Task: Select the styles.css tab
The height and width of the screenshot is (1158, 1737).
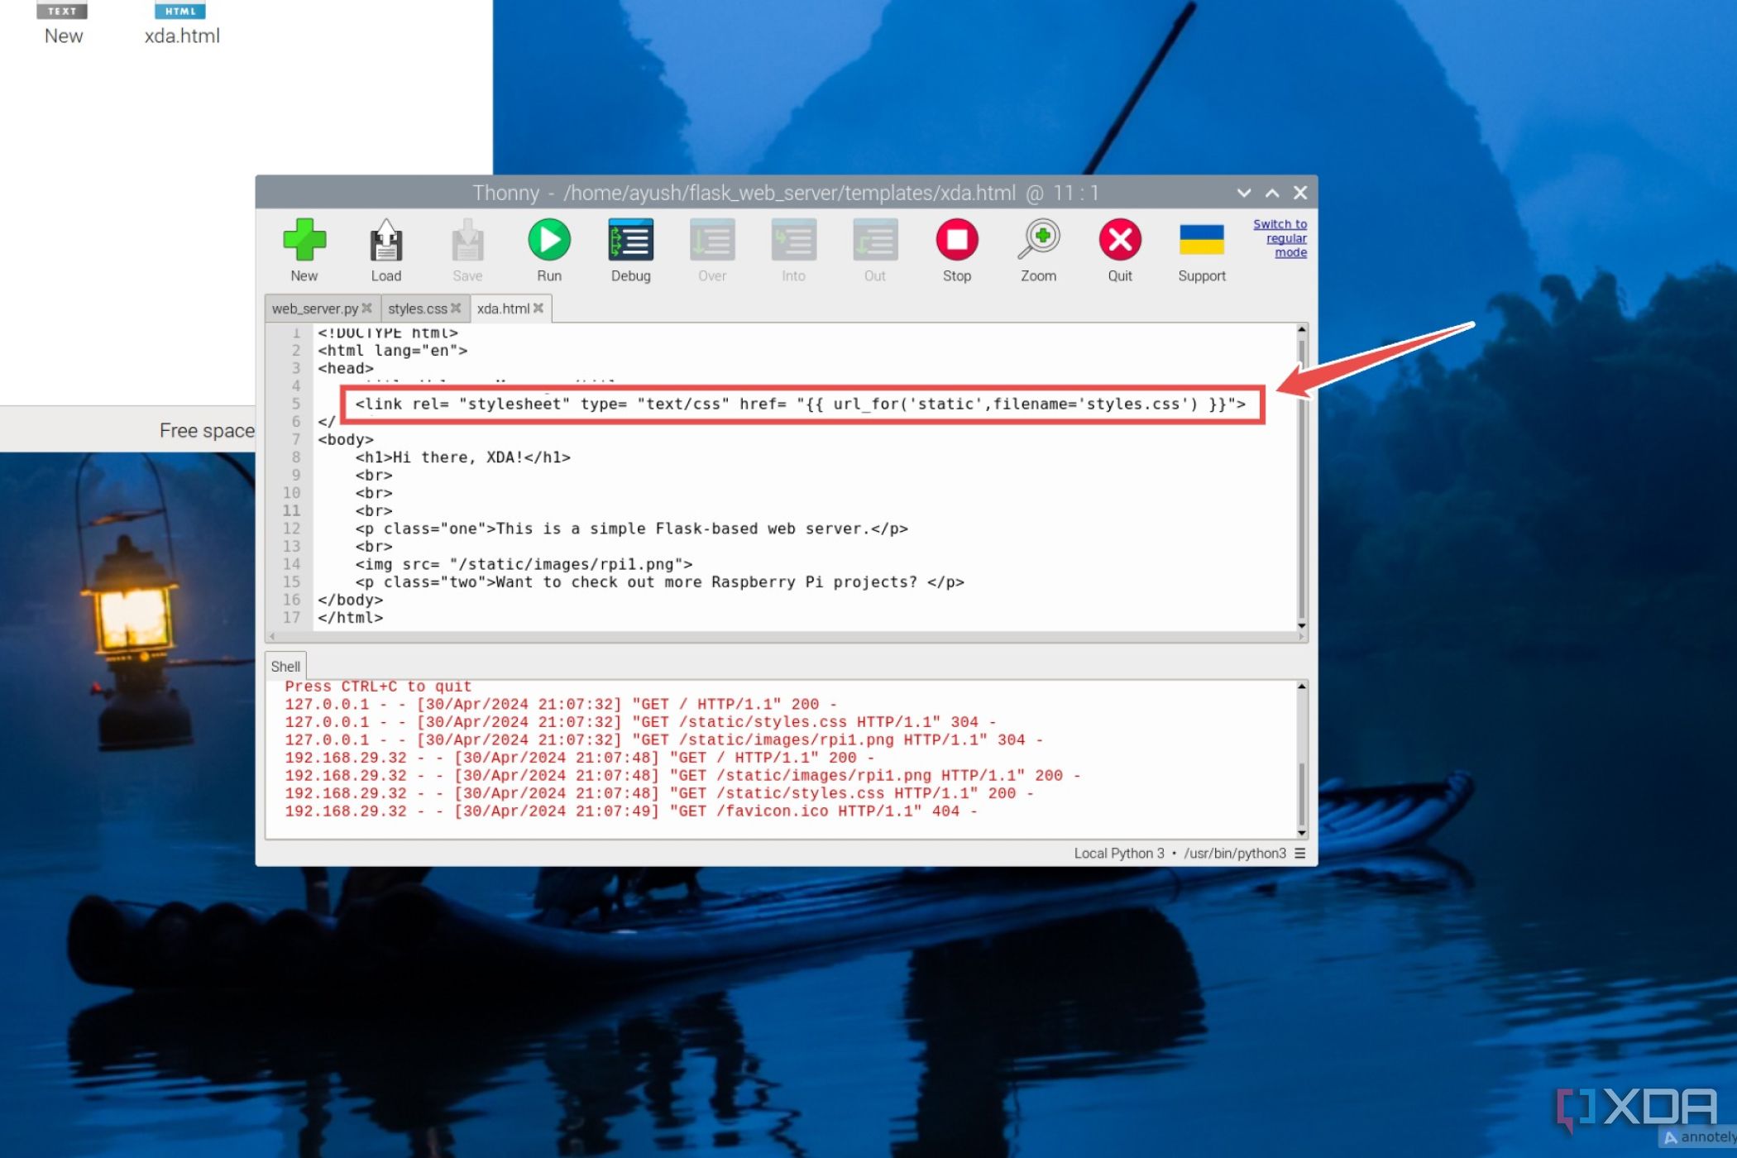Action: tap(418, 308)
